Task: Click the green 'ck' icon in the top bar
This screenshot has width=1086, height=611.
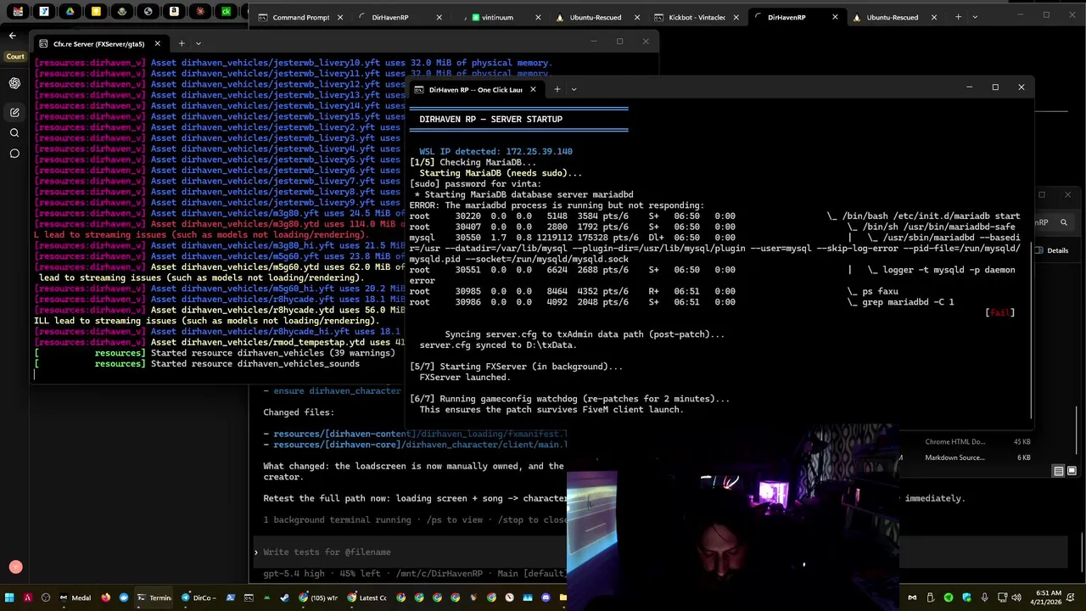Action: click(x=226, y=12)
